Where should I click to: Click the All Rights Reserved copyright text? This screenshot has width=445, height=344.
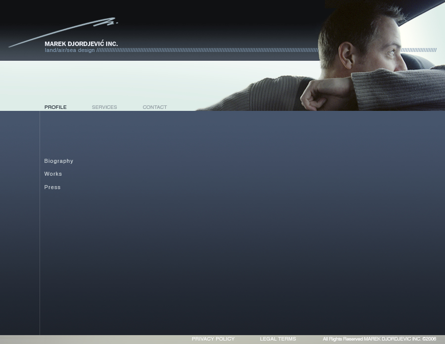[379, 339]
